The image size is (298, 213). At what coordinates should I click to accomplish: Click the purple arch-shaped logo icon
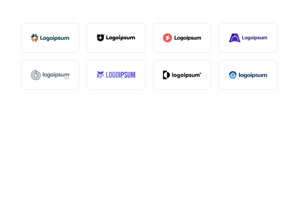(235, 38)
